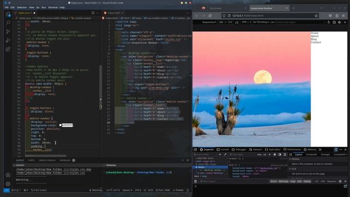Open the Computed tab in Inspector sidebar

click(x=311, y=154)
